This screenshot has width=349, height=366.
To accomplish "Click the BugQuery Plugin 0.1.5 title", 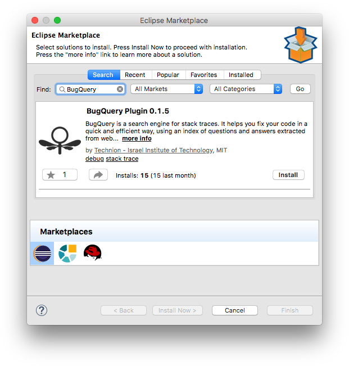I will coord(128,111).
